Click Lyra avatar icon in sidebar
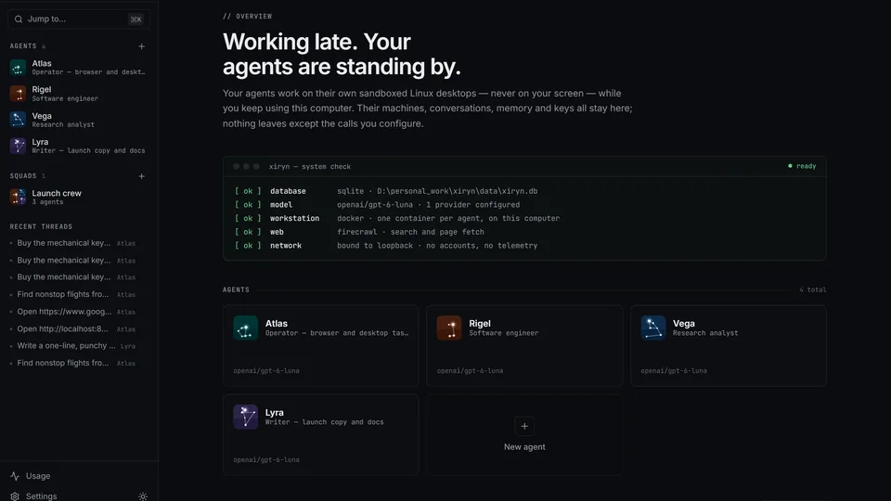 pos(18,146)
